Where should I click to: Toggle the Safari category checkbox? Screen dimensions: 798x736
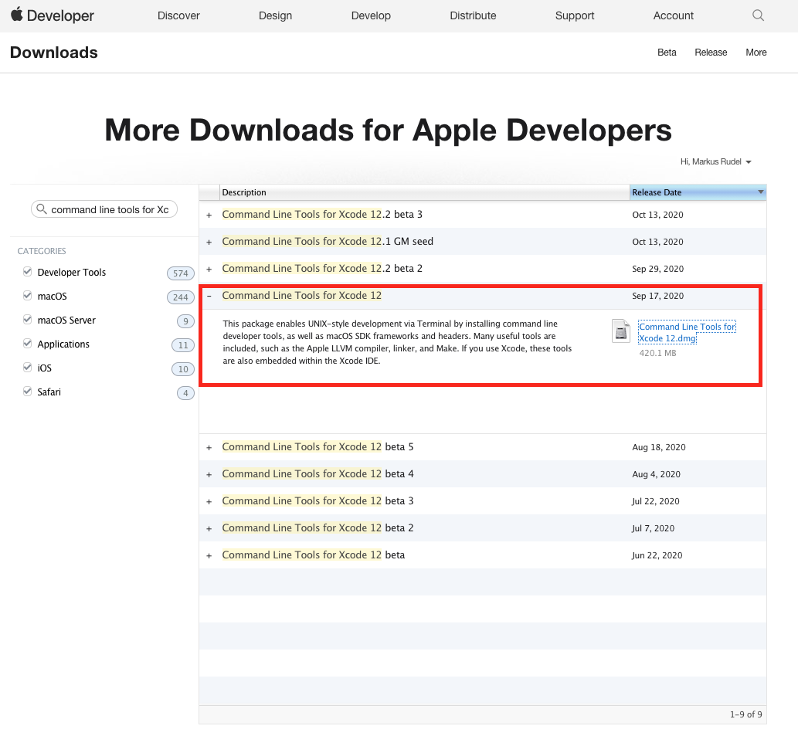coord(27,392)
